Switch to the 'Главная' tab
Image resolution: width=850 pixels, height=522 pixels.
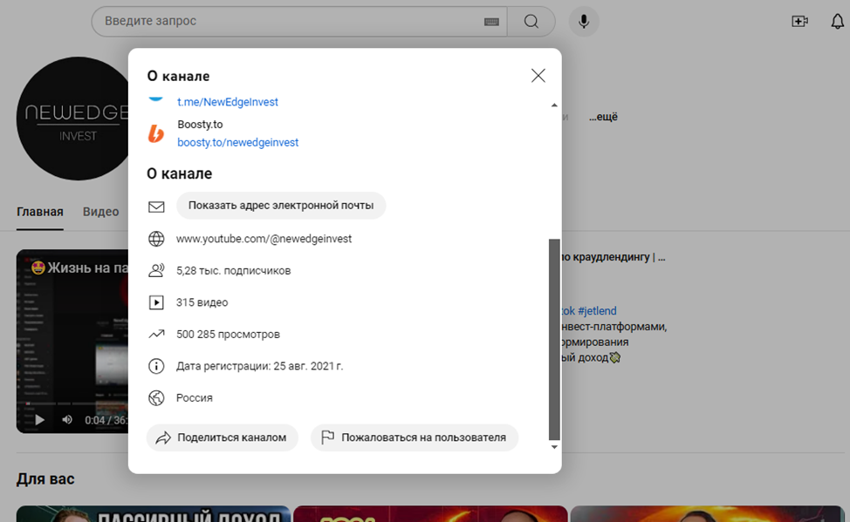tap(40, 212)
